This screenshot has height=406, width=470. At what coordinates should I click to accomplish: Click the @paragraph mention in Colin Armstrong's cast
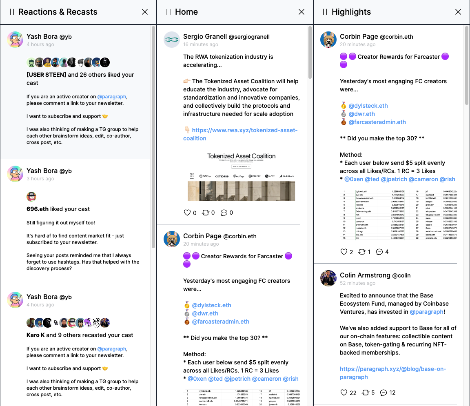coord(426,312)
